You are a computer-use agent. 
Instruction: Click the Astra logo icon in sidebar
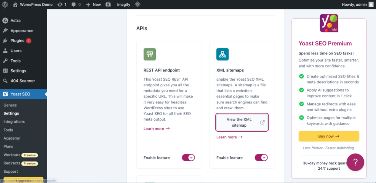click(x=5, y=21)
